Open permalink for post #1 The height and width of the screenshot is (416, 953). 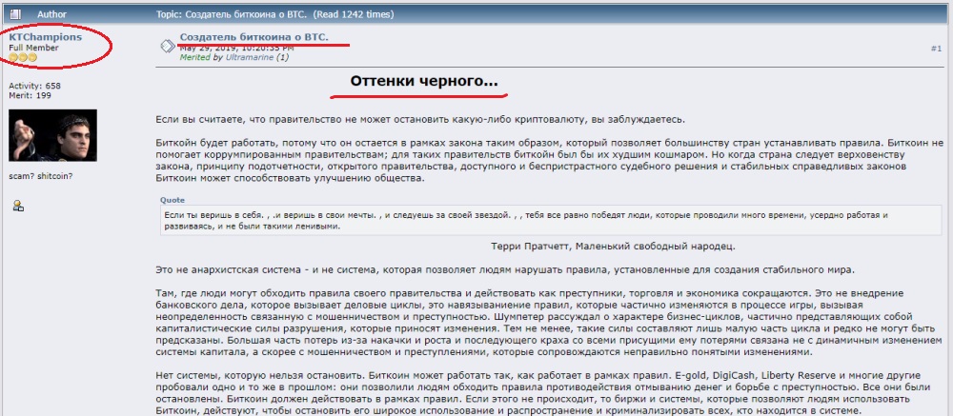[x=936, y=48]
